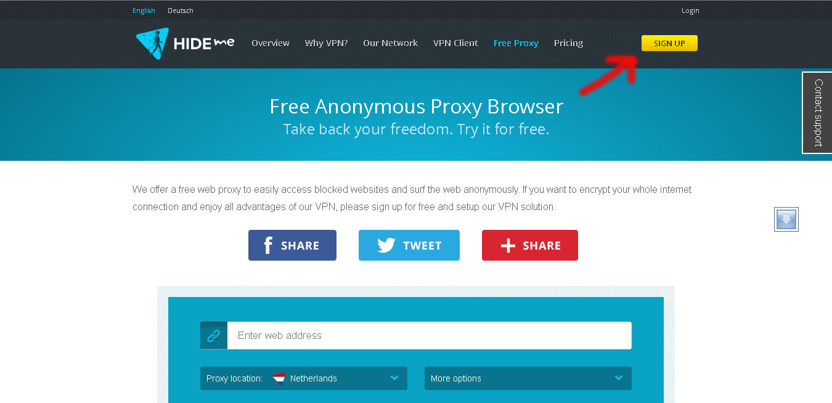
Task: Click the Netherlands flag icon
Action: (279, 378)
